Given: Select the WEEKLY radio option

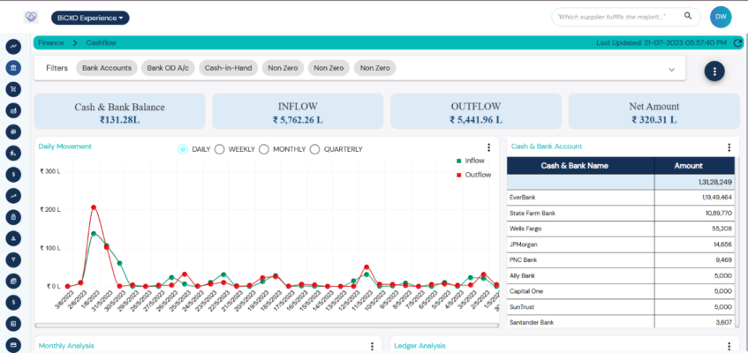Looking at the screenshot, I should (x=220, y=149).
